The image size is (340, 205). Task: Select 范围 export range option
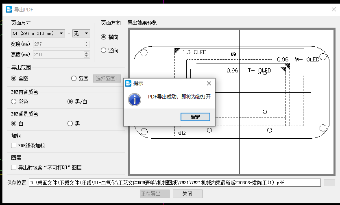[x=80, y=79]
